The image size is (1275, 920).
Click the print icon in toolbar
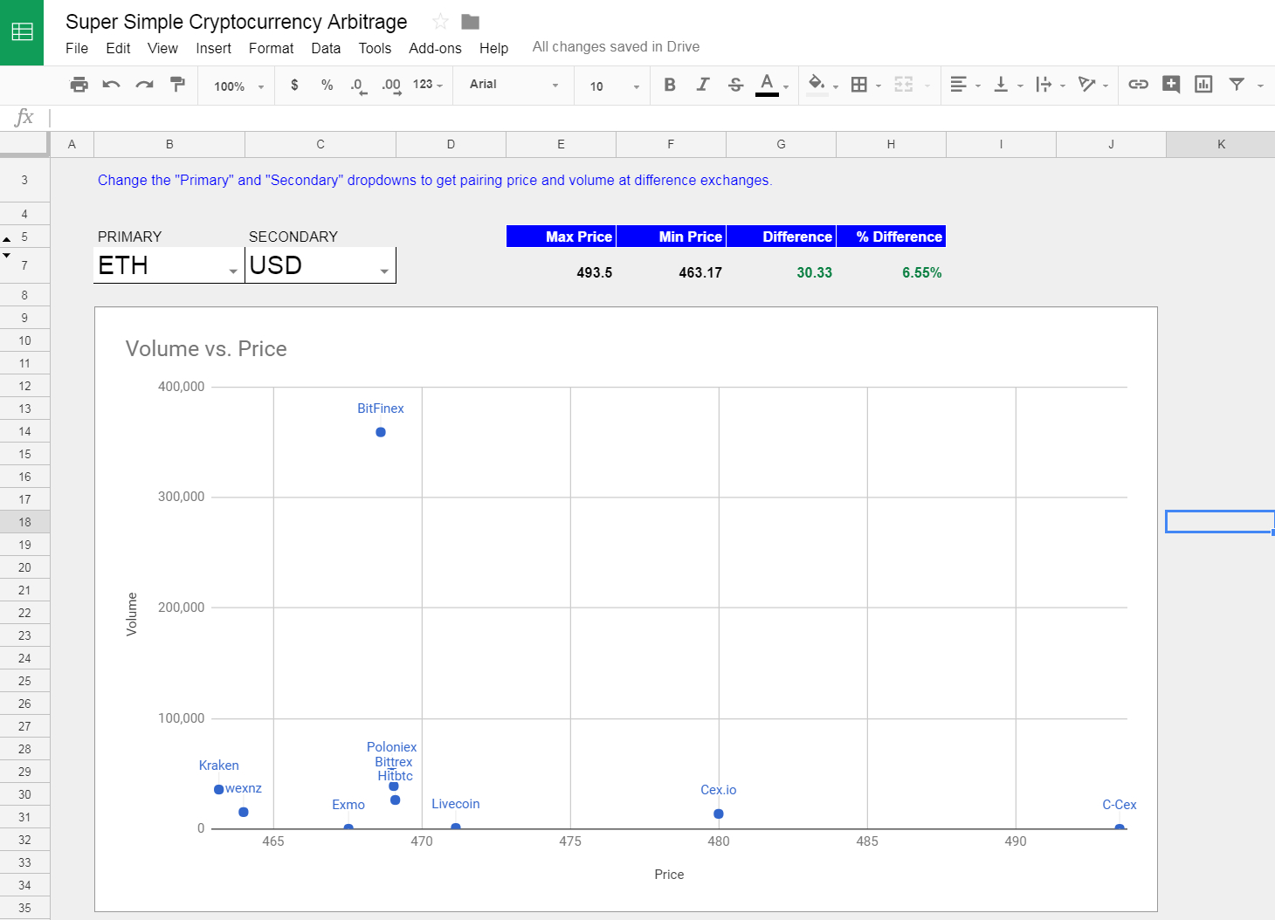click(x=79, y=85)
